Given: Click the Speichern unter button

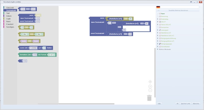Looking at the screenshot, I should 186,104.
